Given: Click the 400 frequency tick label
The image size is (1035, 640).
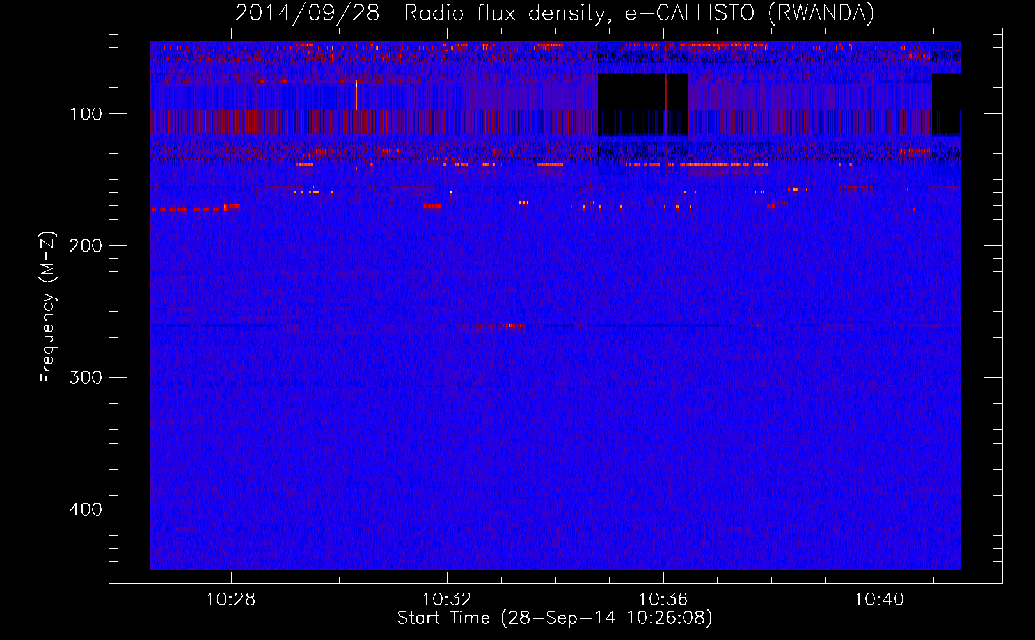Looking at the screenshot, I should pyautogui.click(x=86, y=509).
